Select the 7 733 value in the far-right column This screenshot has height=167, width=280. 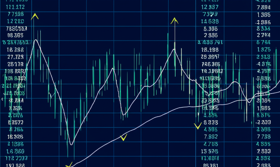click(263, 137)
